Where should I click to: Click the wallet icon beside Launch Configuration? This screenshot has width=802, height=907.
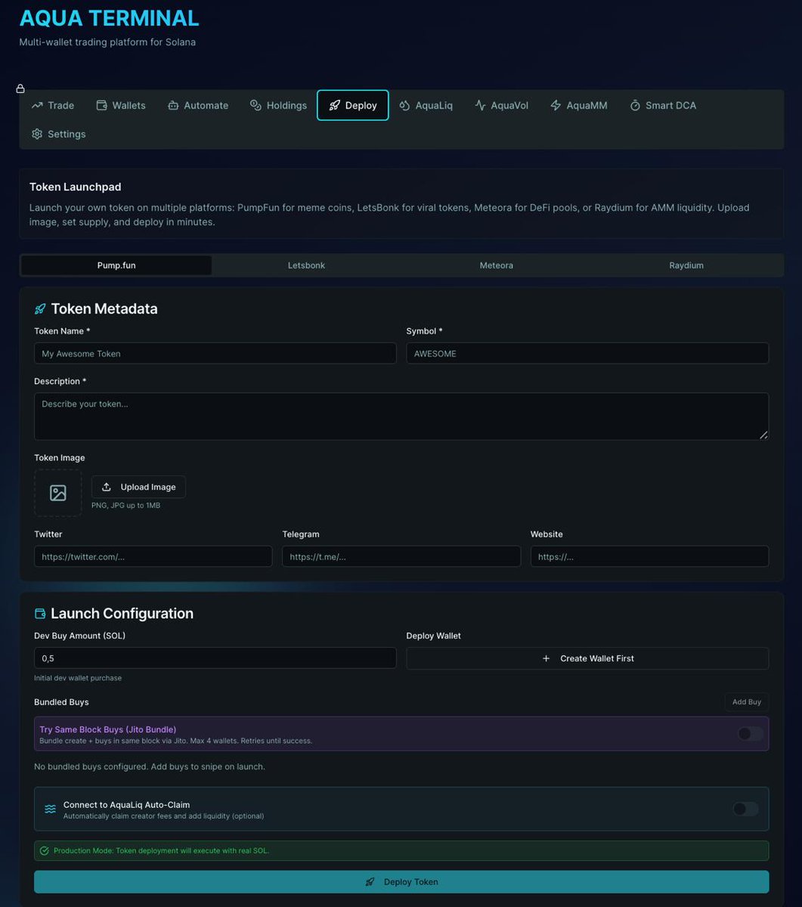(x=40, y=614)
